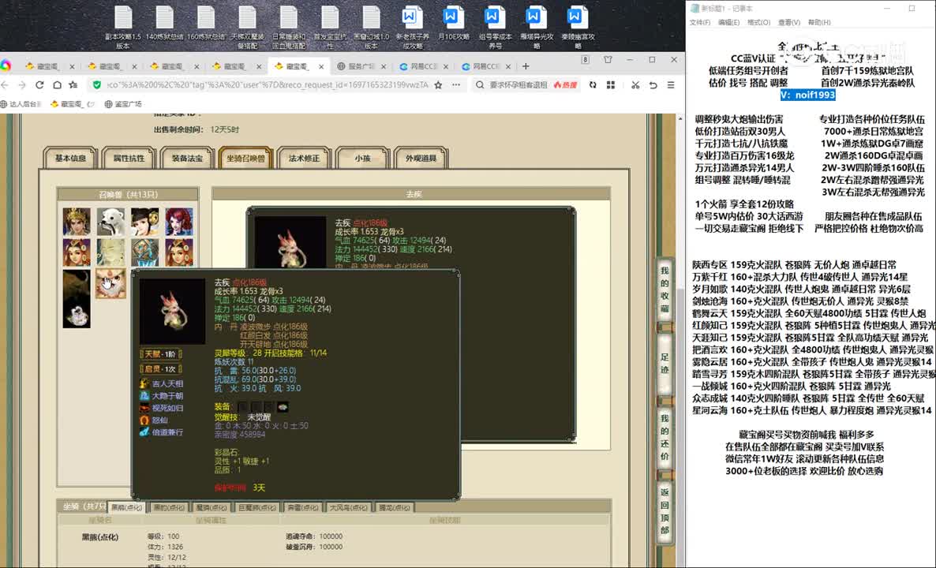Screen dimensions: 936x568
Task: Open 我的收藏 on the side panel
Action: tap(665, 290)
